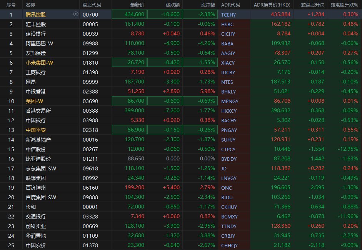The height and width of the screenshot is (250, 362).
Task: Click the 中国平安 stock name
Action: (x=36, y=130)
